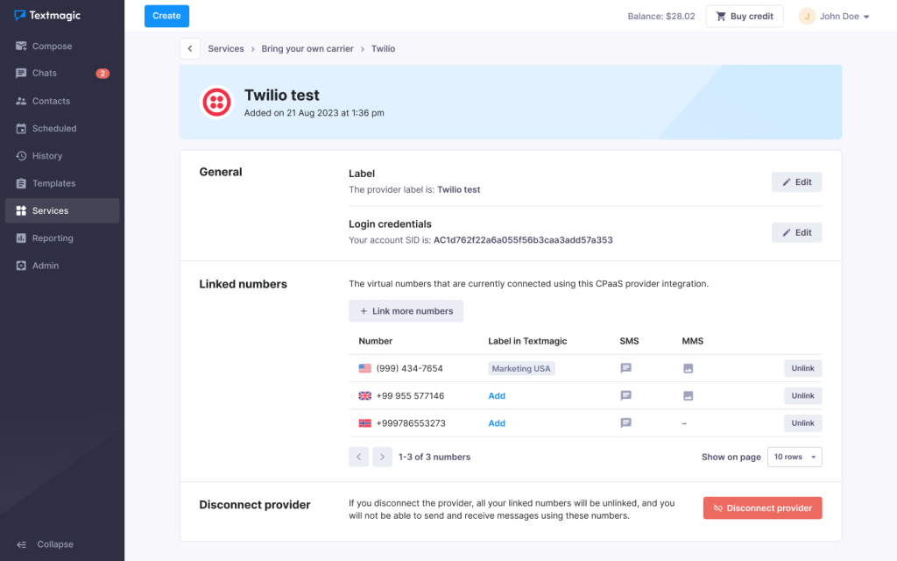Click the Bring your own carrier breadcrumb
The image size is (897, 561).
307,49
